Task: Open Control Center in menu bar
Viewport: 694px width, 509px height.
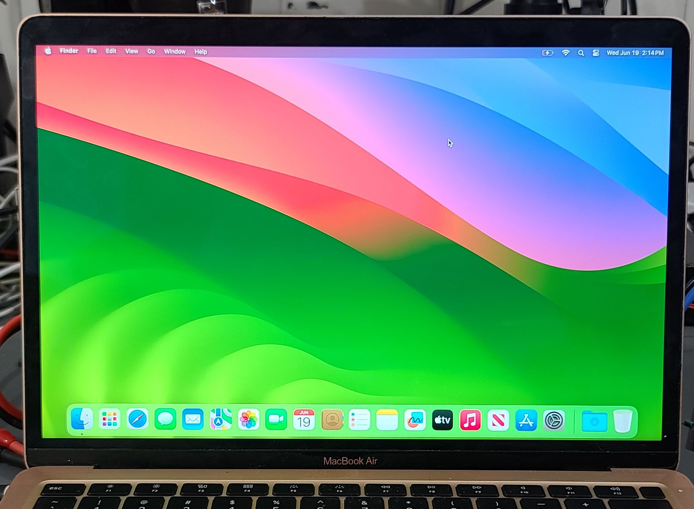Action: pyautogui.click(x=595, y=53)
